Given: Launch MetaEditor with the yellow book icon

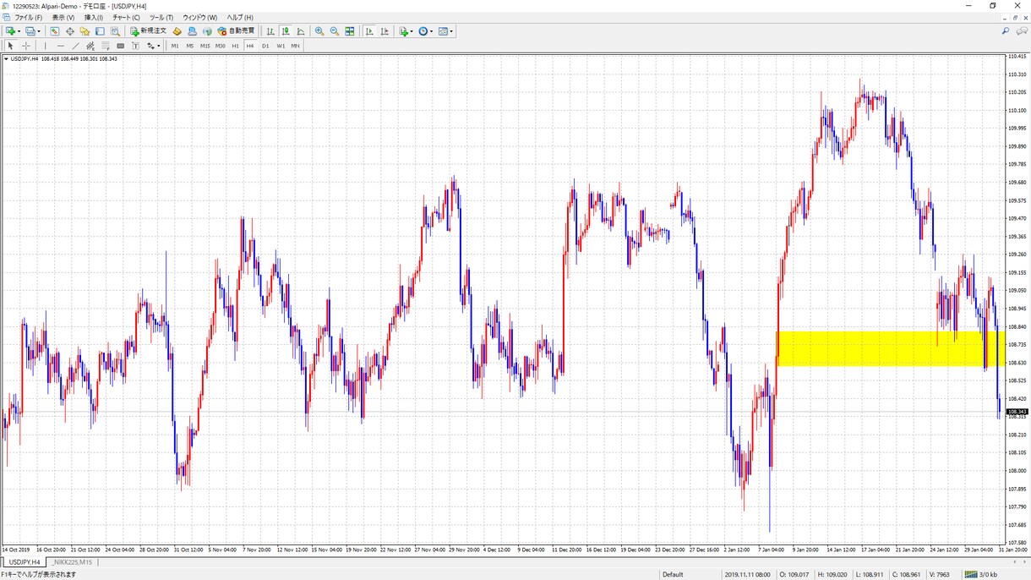Looking at the screenshot, I should coord(177,31).
